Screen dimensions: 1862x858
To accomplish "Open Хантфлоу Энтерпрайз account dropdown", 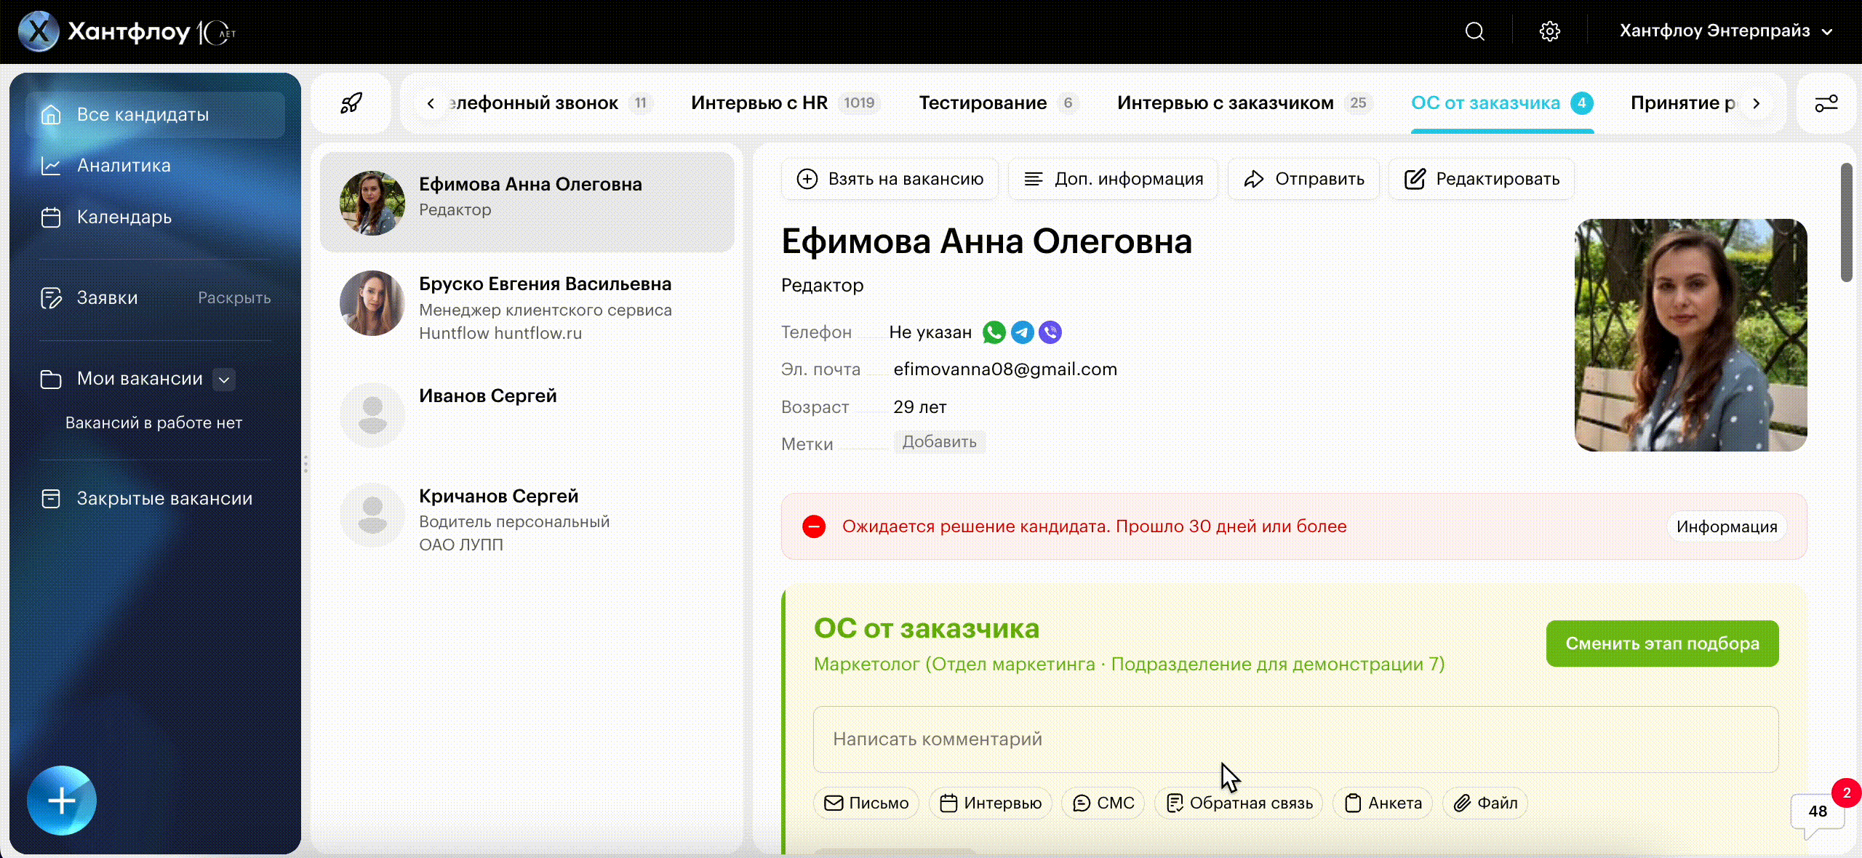I will (1725, 31).
